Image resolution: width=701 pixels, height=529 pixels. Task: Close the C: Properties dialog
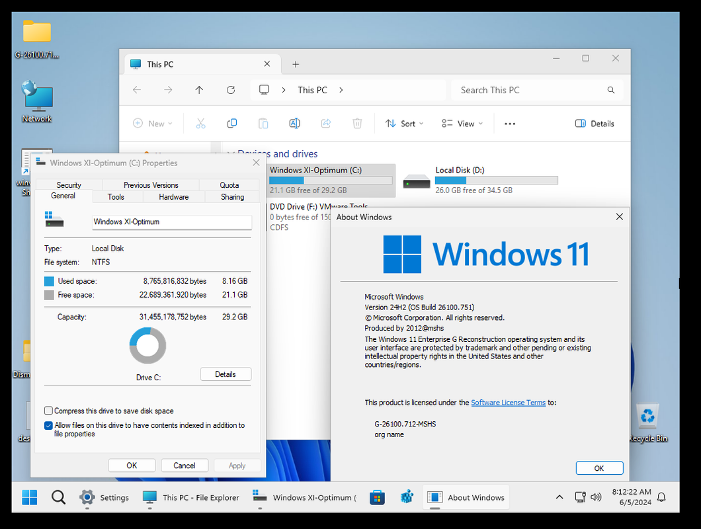(256, 163)
